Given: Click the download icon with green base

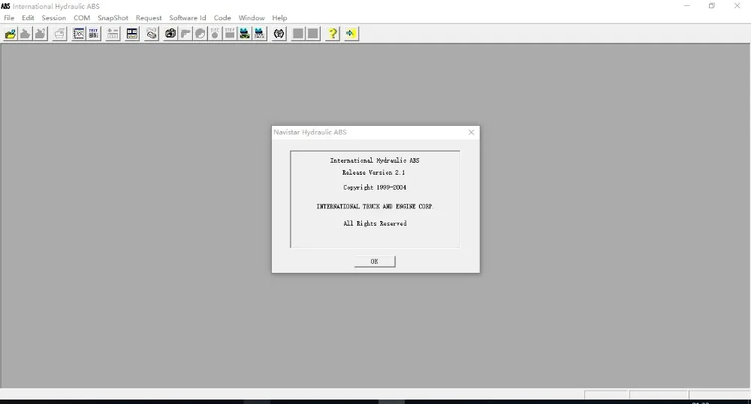Looking at the screenshot, I should point(245,34).
